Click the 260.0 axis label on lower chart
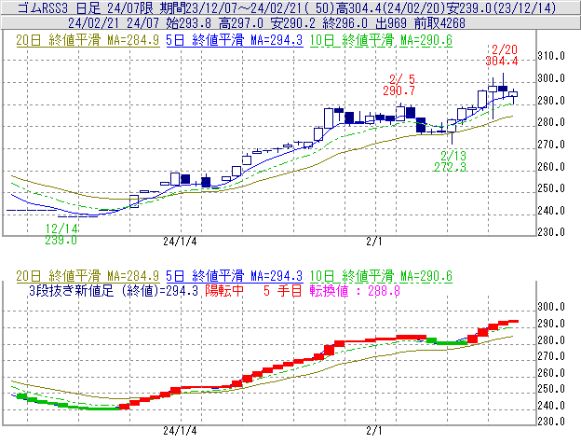Viewport: 581px width, 443px height. [551, 372]
